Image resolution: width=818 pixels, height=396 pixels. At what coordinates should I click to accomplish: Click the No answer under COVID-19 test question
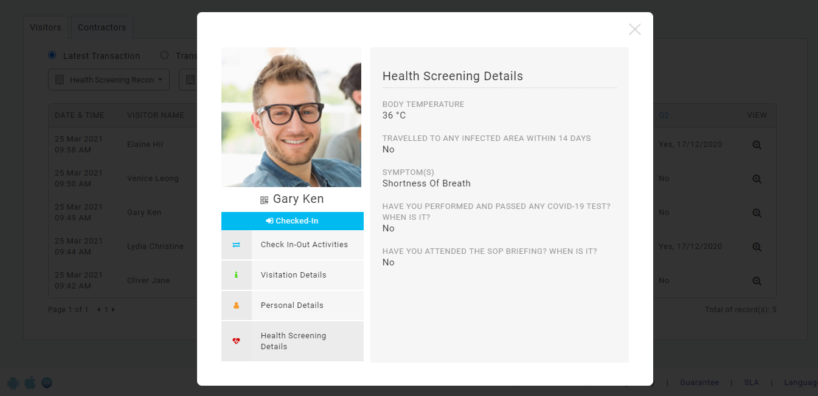coord(389,228)
